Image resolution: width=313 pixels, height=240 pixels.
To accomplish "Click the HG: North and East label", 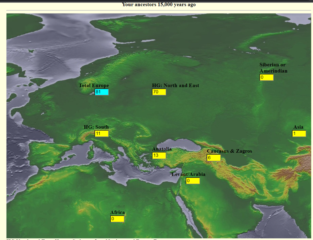I will point(175,85).
